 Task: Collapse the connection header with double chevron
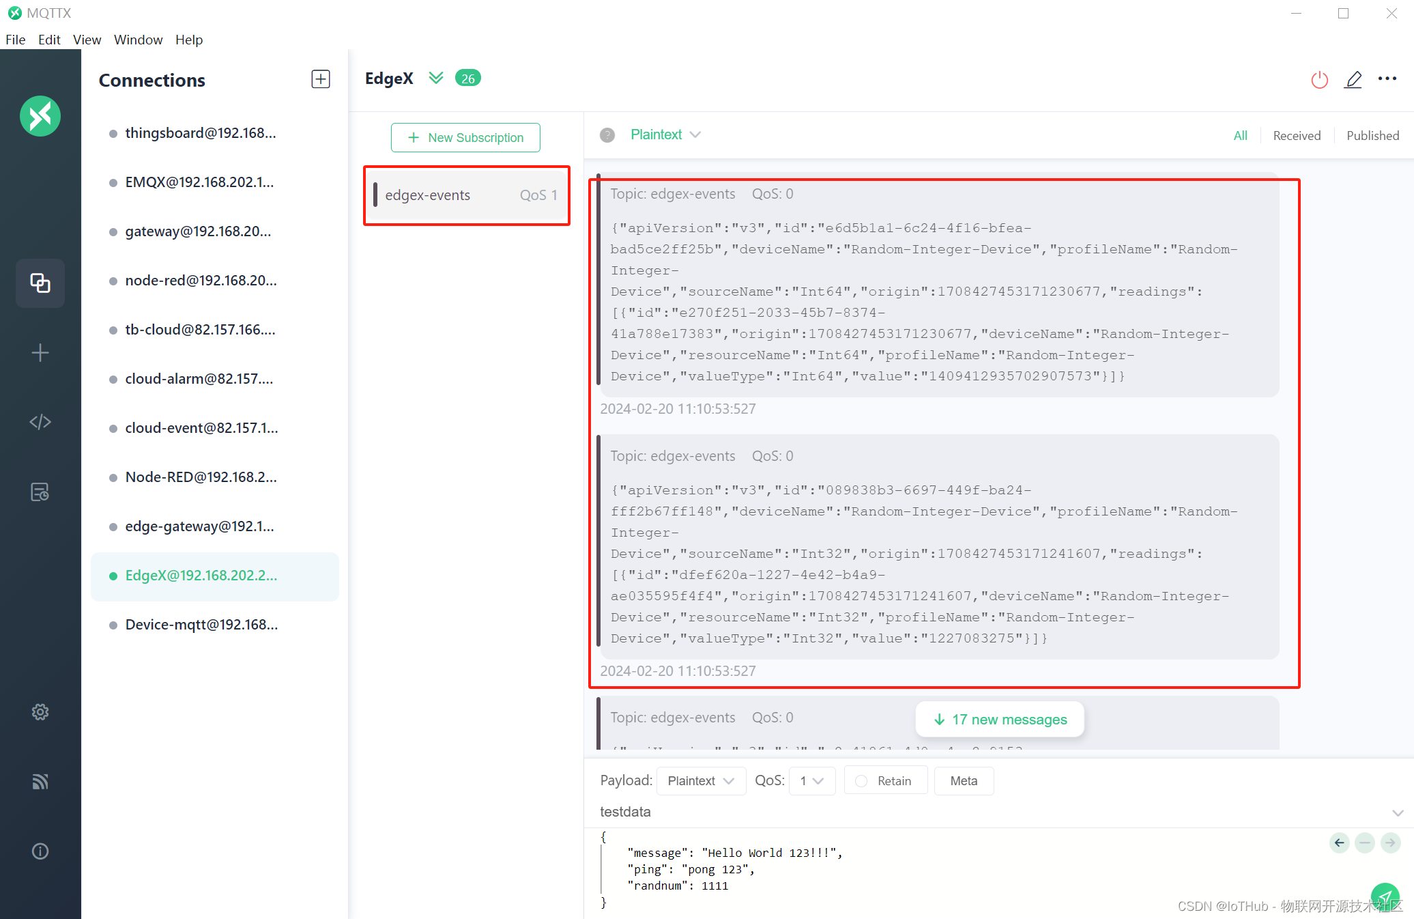[x=436, y=79]
